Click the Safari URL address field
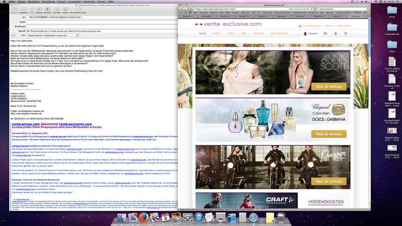This screenshot has height=226, width=402. (253, 9)
